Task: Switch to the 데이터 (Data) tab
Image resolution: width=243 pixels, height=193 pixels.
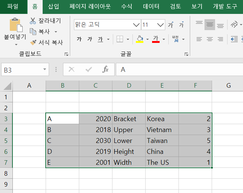Action: [151, 6]
